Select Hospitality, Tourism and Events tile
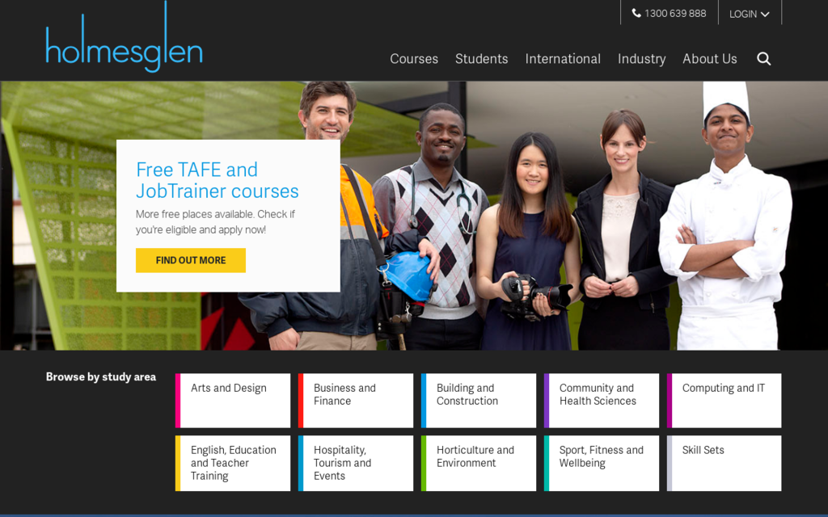This screenshot has height=517, width=828. pyautogui.click(x=356, y=463)
